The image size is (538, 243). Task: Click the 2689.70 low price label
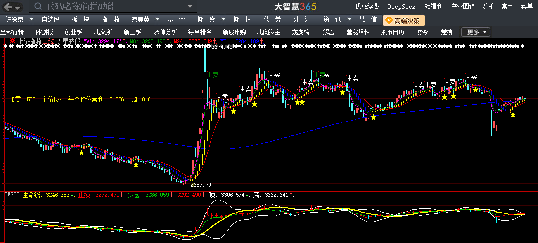click(202, 184)
